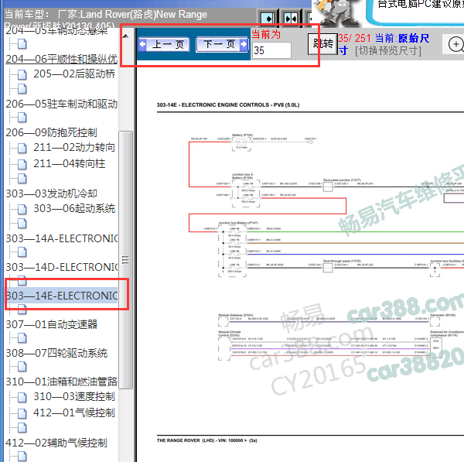Click the Battery (P100) label in the diagram
The width and height of the screenshot is (464, 462).
242,135
